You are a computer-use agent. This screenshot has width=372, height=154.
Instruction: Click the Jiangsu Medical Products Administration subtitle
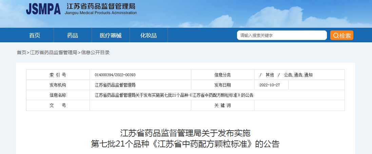tap(101, 13)
